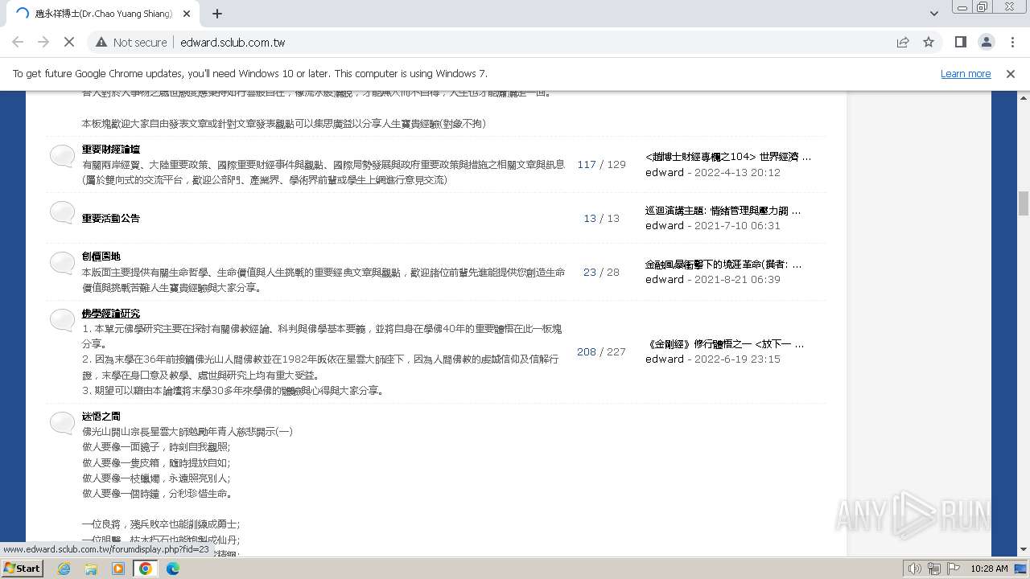Open edward profile dated 2022-4-13
Viewport: 1030px width, 579px height.
pyautogui.click(x=665, y=172)
